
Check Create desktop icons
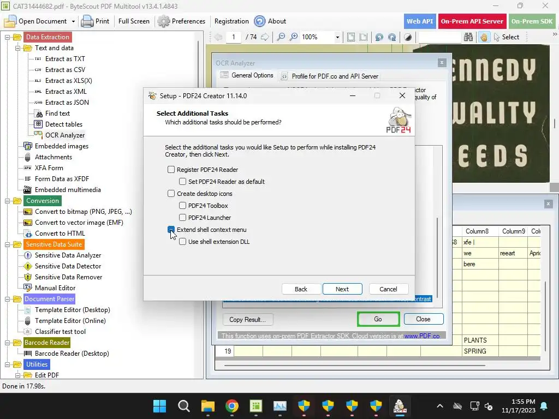pyautogui.click(x=171, y=194)
